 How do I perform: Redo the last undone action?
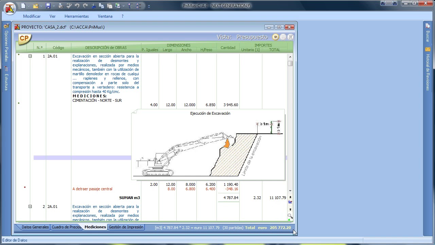(x=85, y=6)
